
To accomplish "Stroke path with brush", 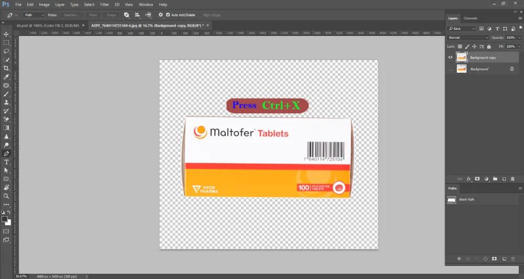I will click(468, 259).
